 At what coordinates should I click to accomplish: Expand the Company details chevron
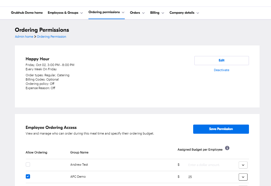click(198, 13)
